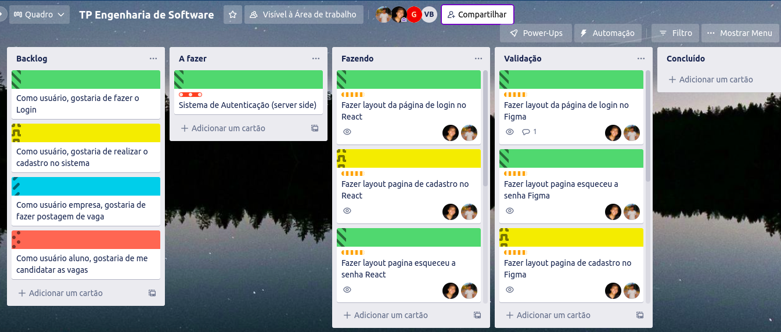Create card from template in Fazendo list

[x=477, y=315]
